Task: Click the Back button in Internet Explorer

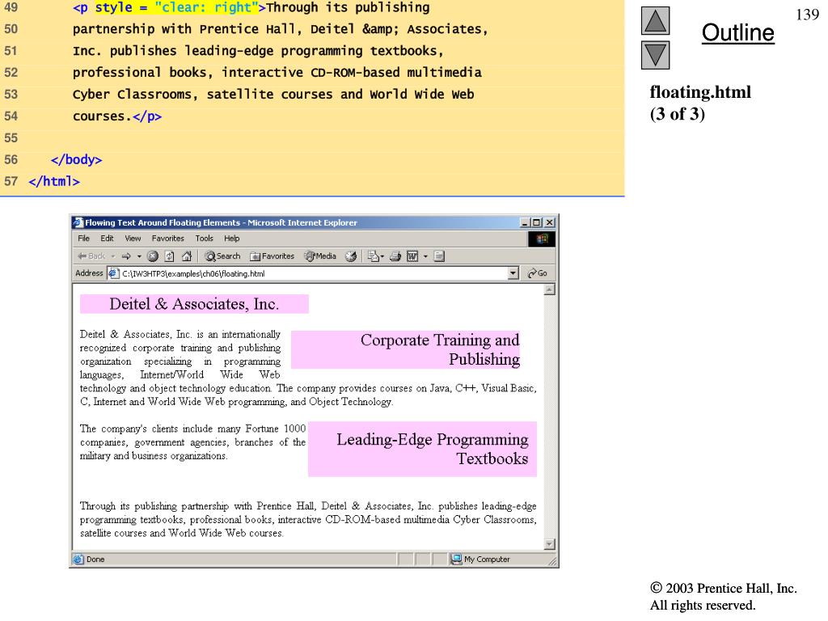Action: (x=91, y=256)
